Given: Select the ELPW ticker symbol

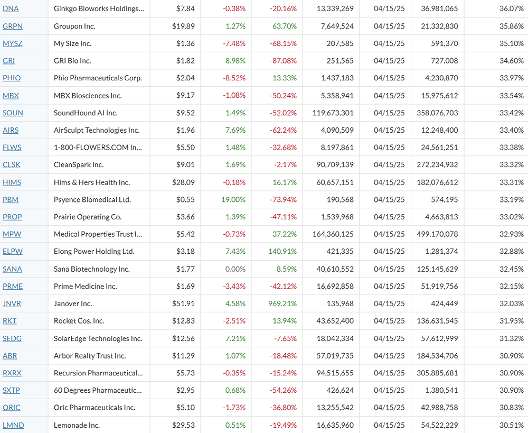Looking at the screenshot, I should click(13, 252).
